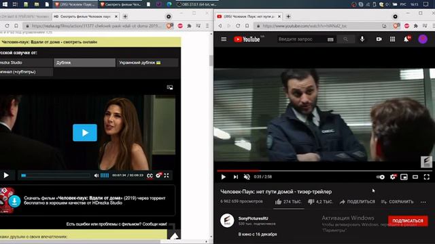The height and width of the screenshot is (244, 435).
Task: Open the YouTube create video camera icon
Action: [x=379, y=39]
